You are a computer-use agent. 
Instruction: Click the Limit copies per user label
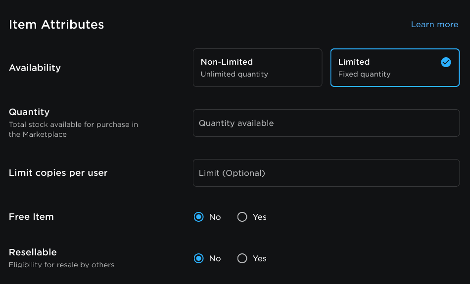58,173
